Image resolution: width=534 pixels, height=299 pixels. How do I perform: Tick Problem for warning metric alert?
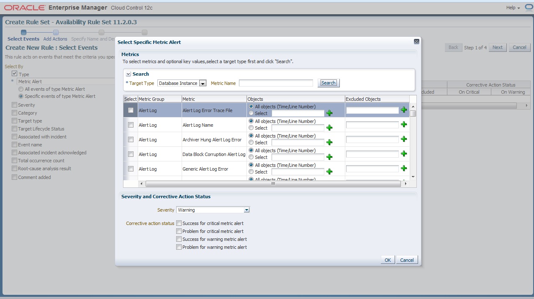[179, 247]
